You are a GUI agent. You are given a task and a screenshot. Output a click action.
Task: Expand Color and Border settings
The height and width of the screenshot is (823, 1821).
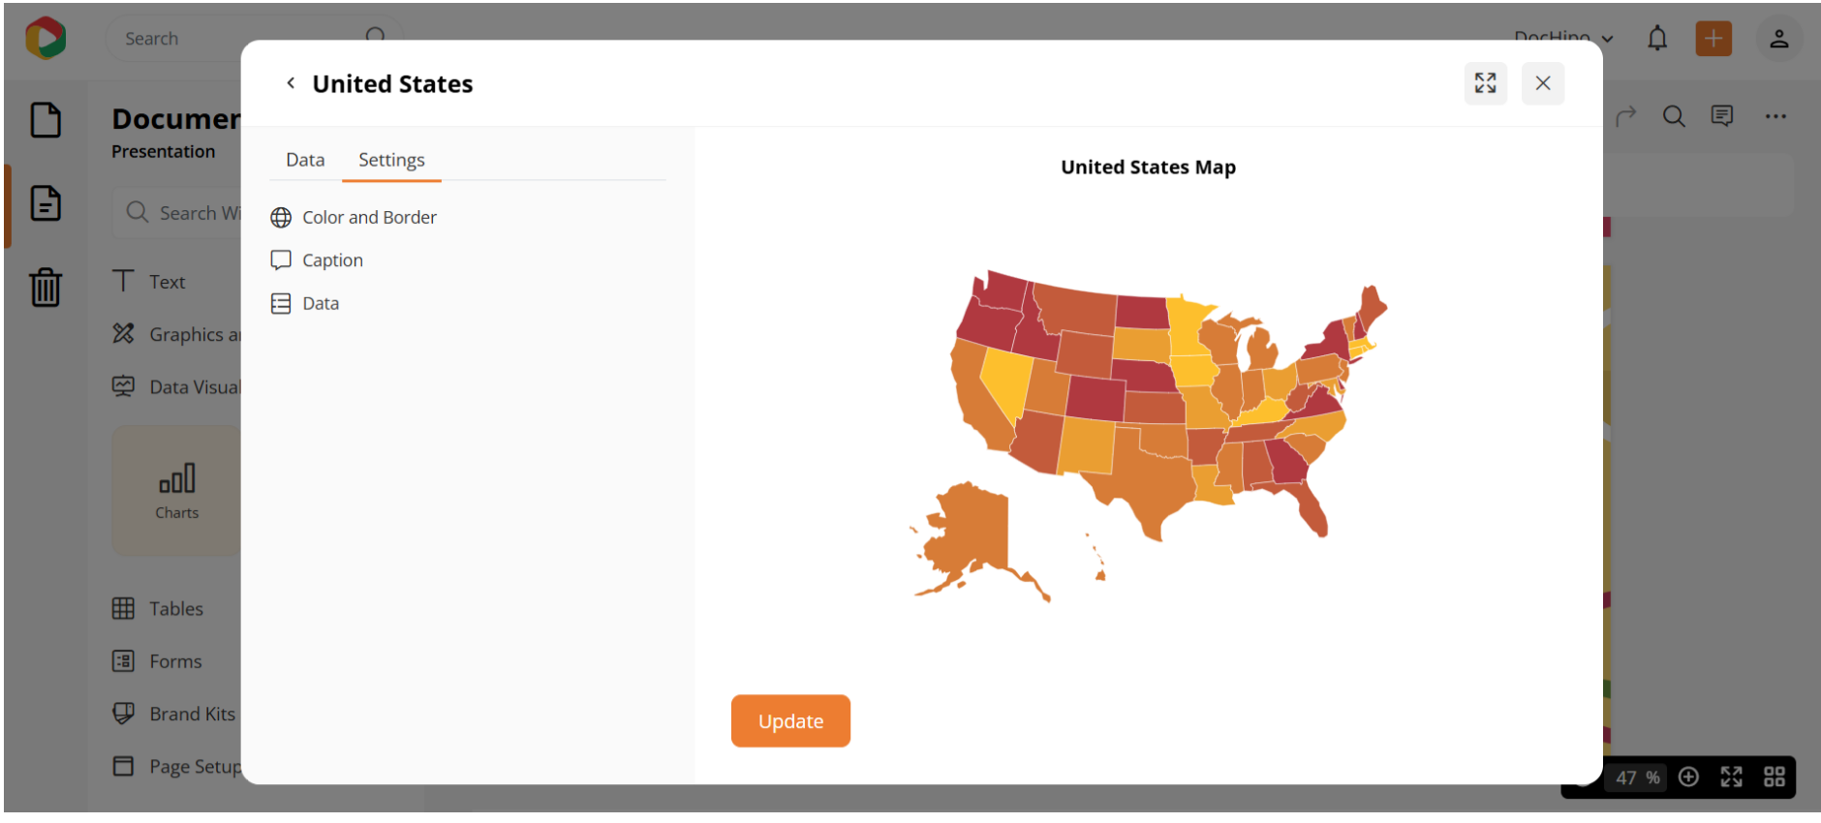tap(368, 218)
